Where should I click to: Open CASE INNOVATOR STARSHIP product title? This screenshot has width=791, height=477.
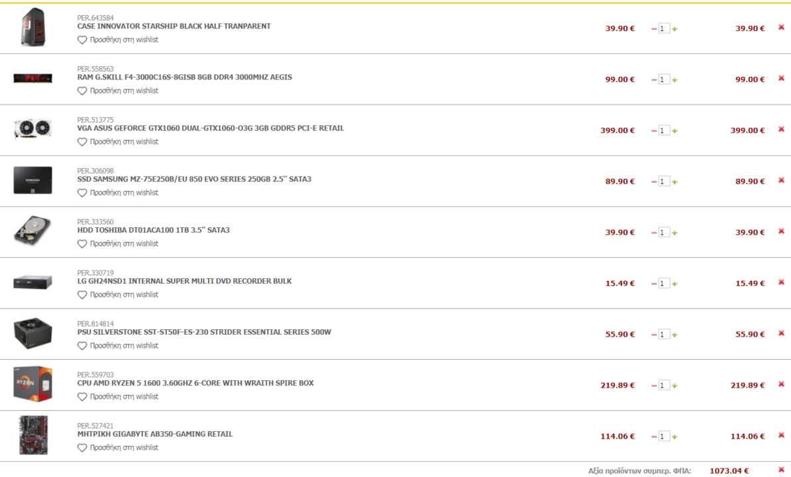click(174, 26)
